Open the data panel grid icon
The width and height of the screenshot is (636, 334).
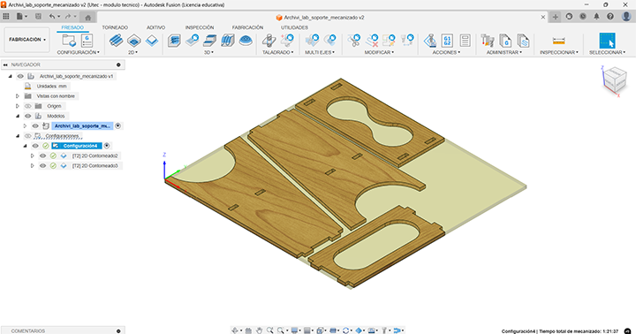tap(6, 17)
